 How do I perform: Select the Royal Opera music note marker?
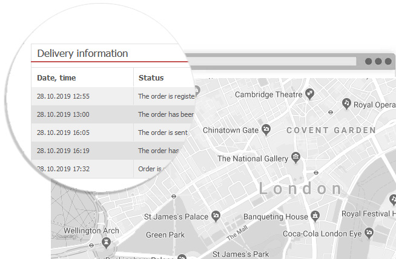coord(346,103)
